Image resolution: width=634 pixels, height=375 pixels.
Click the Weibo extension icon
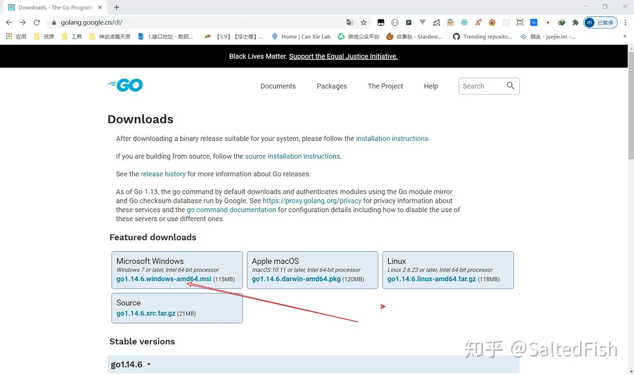pyautogui.click(x=492, y=23)
